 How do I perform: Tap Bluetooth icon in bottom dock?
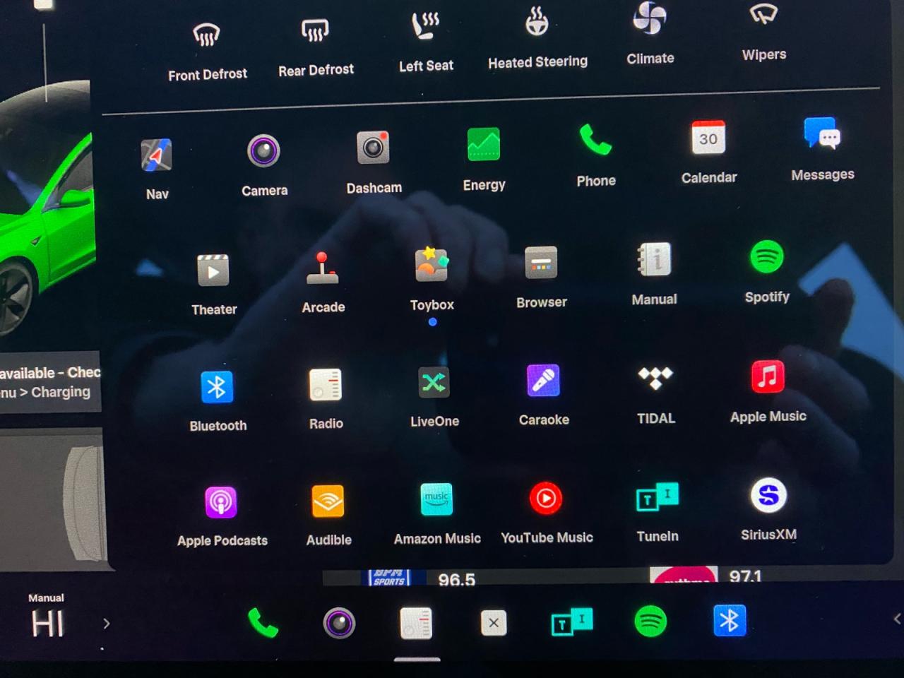(729, 621)
